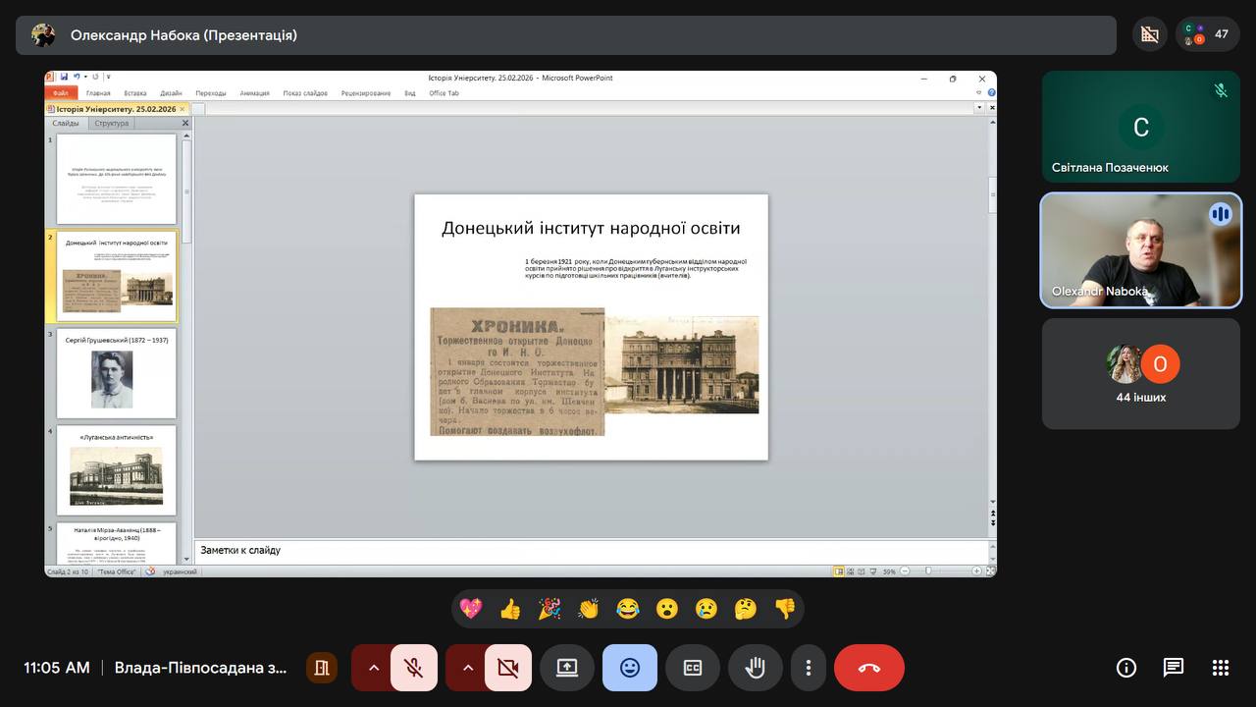Send the heart emoji reaction

471,609
